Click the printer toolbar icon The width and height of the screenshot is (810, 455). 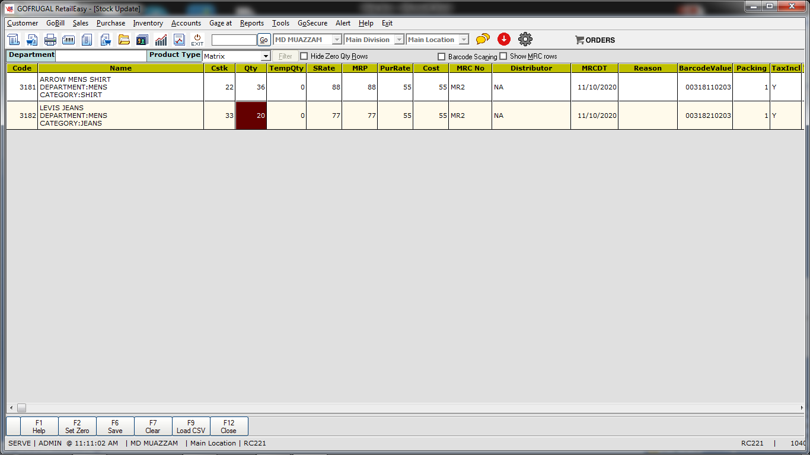[x=50, y=40]
